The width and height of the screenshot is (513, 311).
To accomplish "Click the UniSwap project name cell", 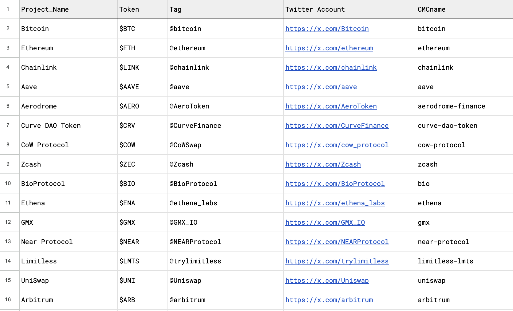I will pyautogui.click(x=68, y=281).
